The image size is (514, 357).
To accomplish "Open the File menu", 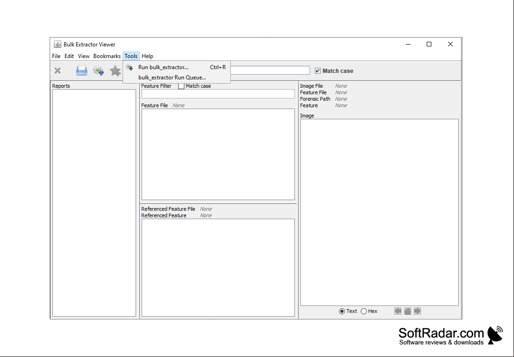I will [x=56, y=56].
